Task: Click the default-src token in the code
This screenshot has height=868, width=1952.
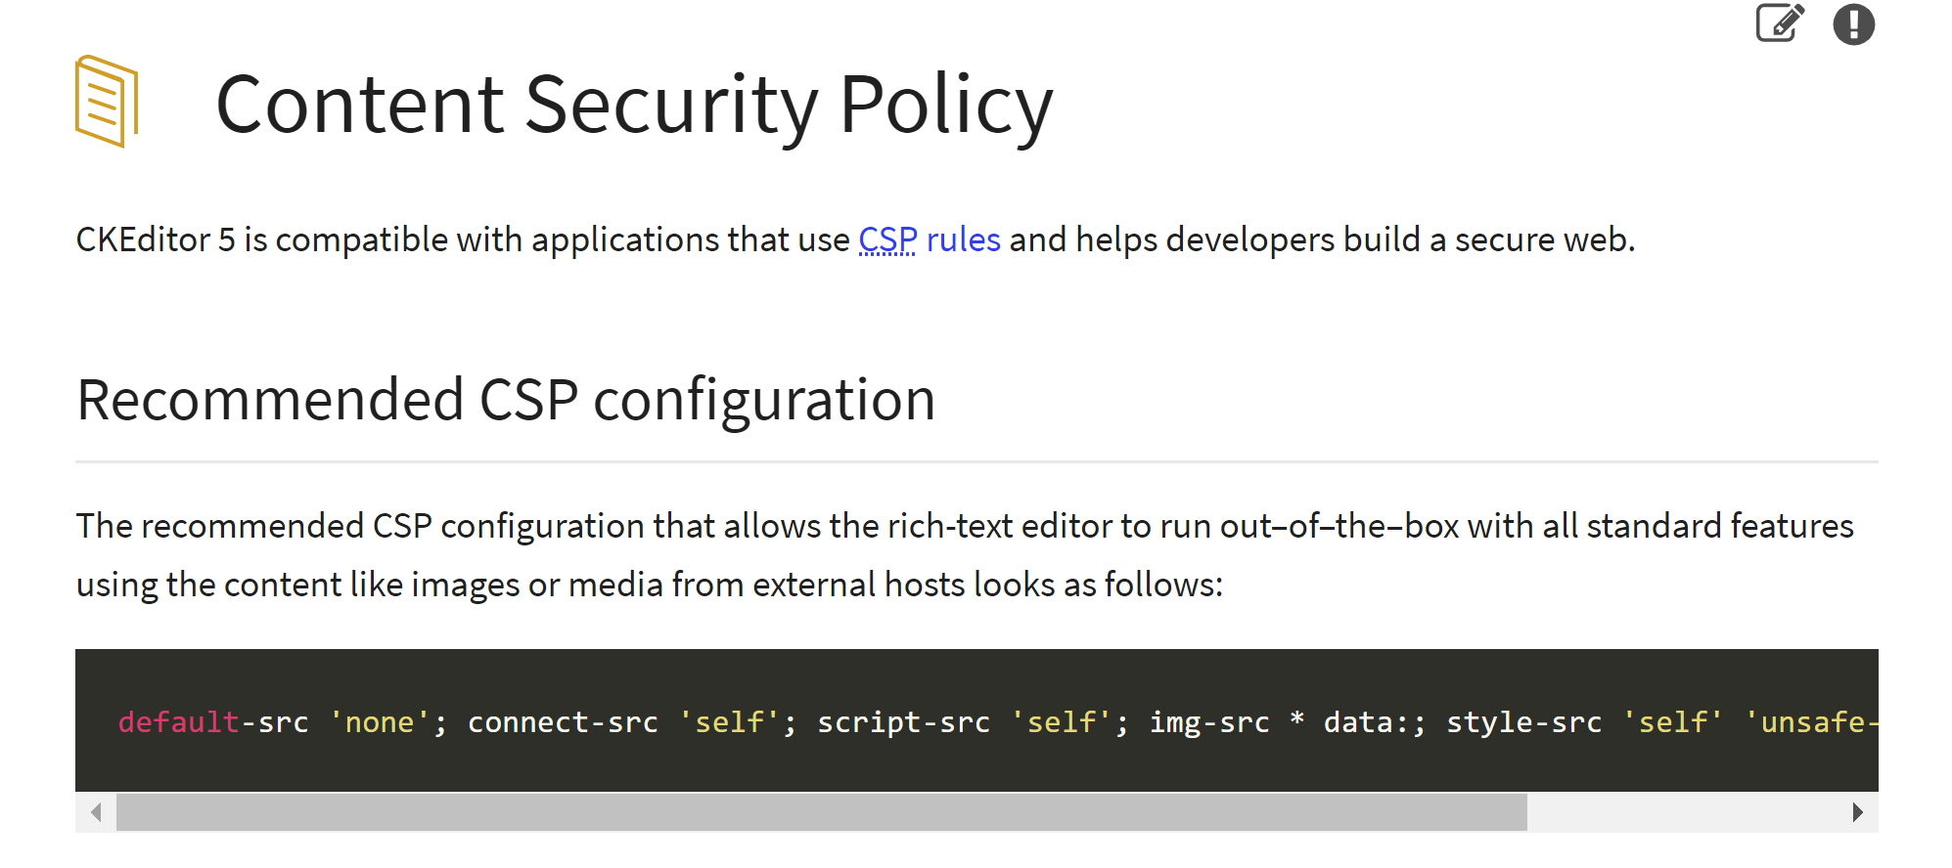Action: [178, 722]
